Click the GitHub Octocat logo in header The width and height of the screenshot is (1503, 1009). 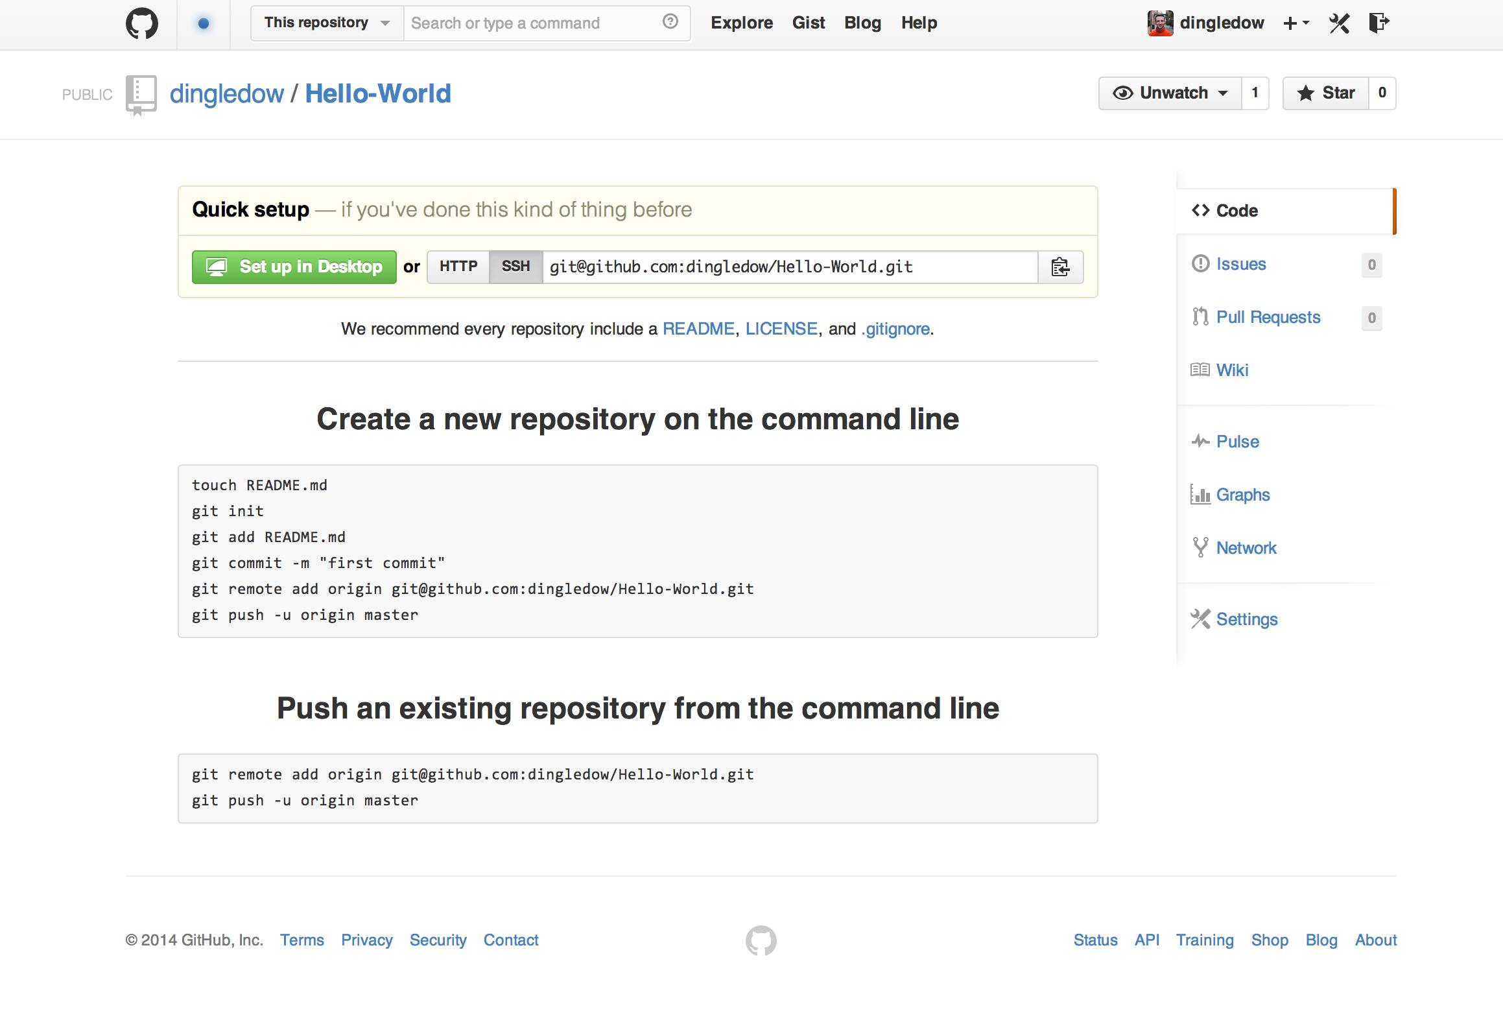pyautogui.click(x=142, y=24)
